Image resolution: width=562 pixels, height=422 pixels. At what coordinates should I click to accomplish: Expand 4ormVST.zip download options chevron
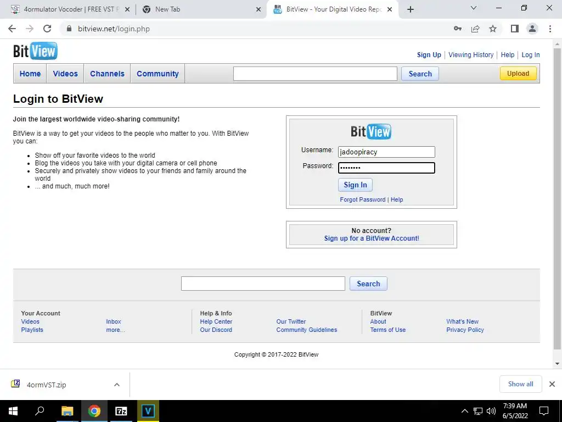tap(117, 385)
